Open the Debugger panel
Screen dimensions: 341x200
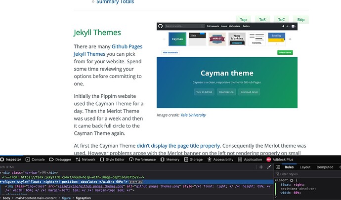60,160
